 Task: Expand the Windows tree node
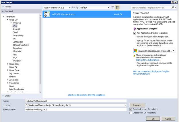click(11, 23)
